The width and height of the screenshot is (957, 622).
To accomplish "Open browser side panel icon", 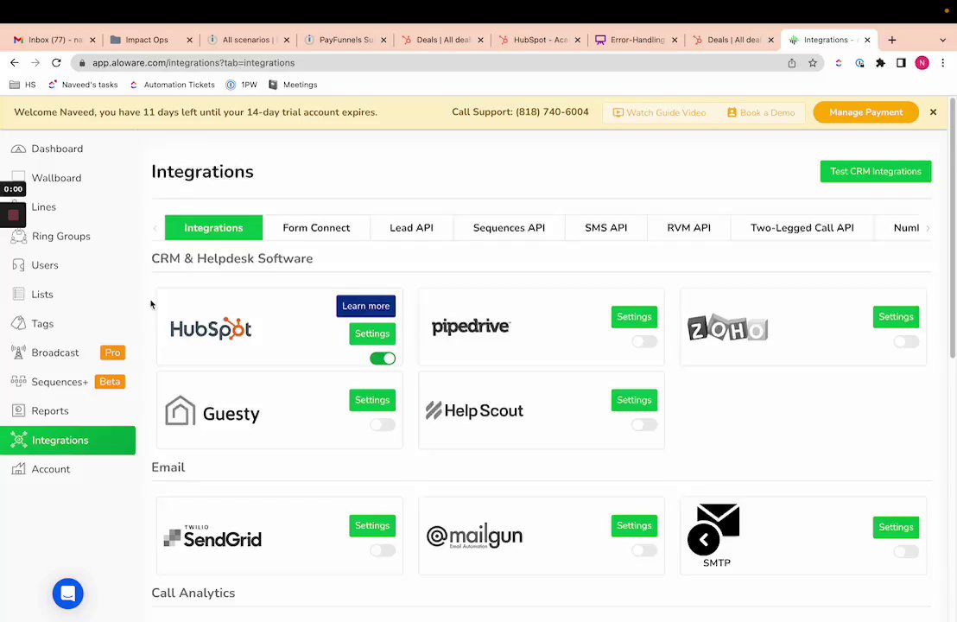I will point(901,63).
